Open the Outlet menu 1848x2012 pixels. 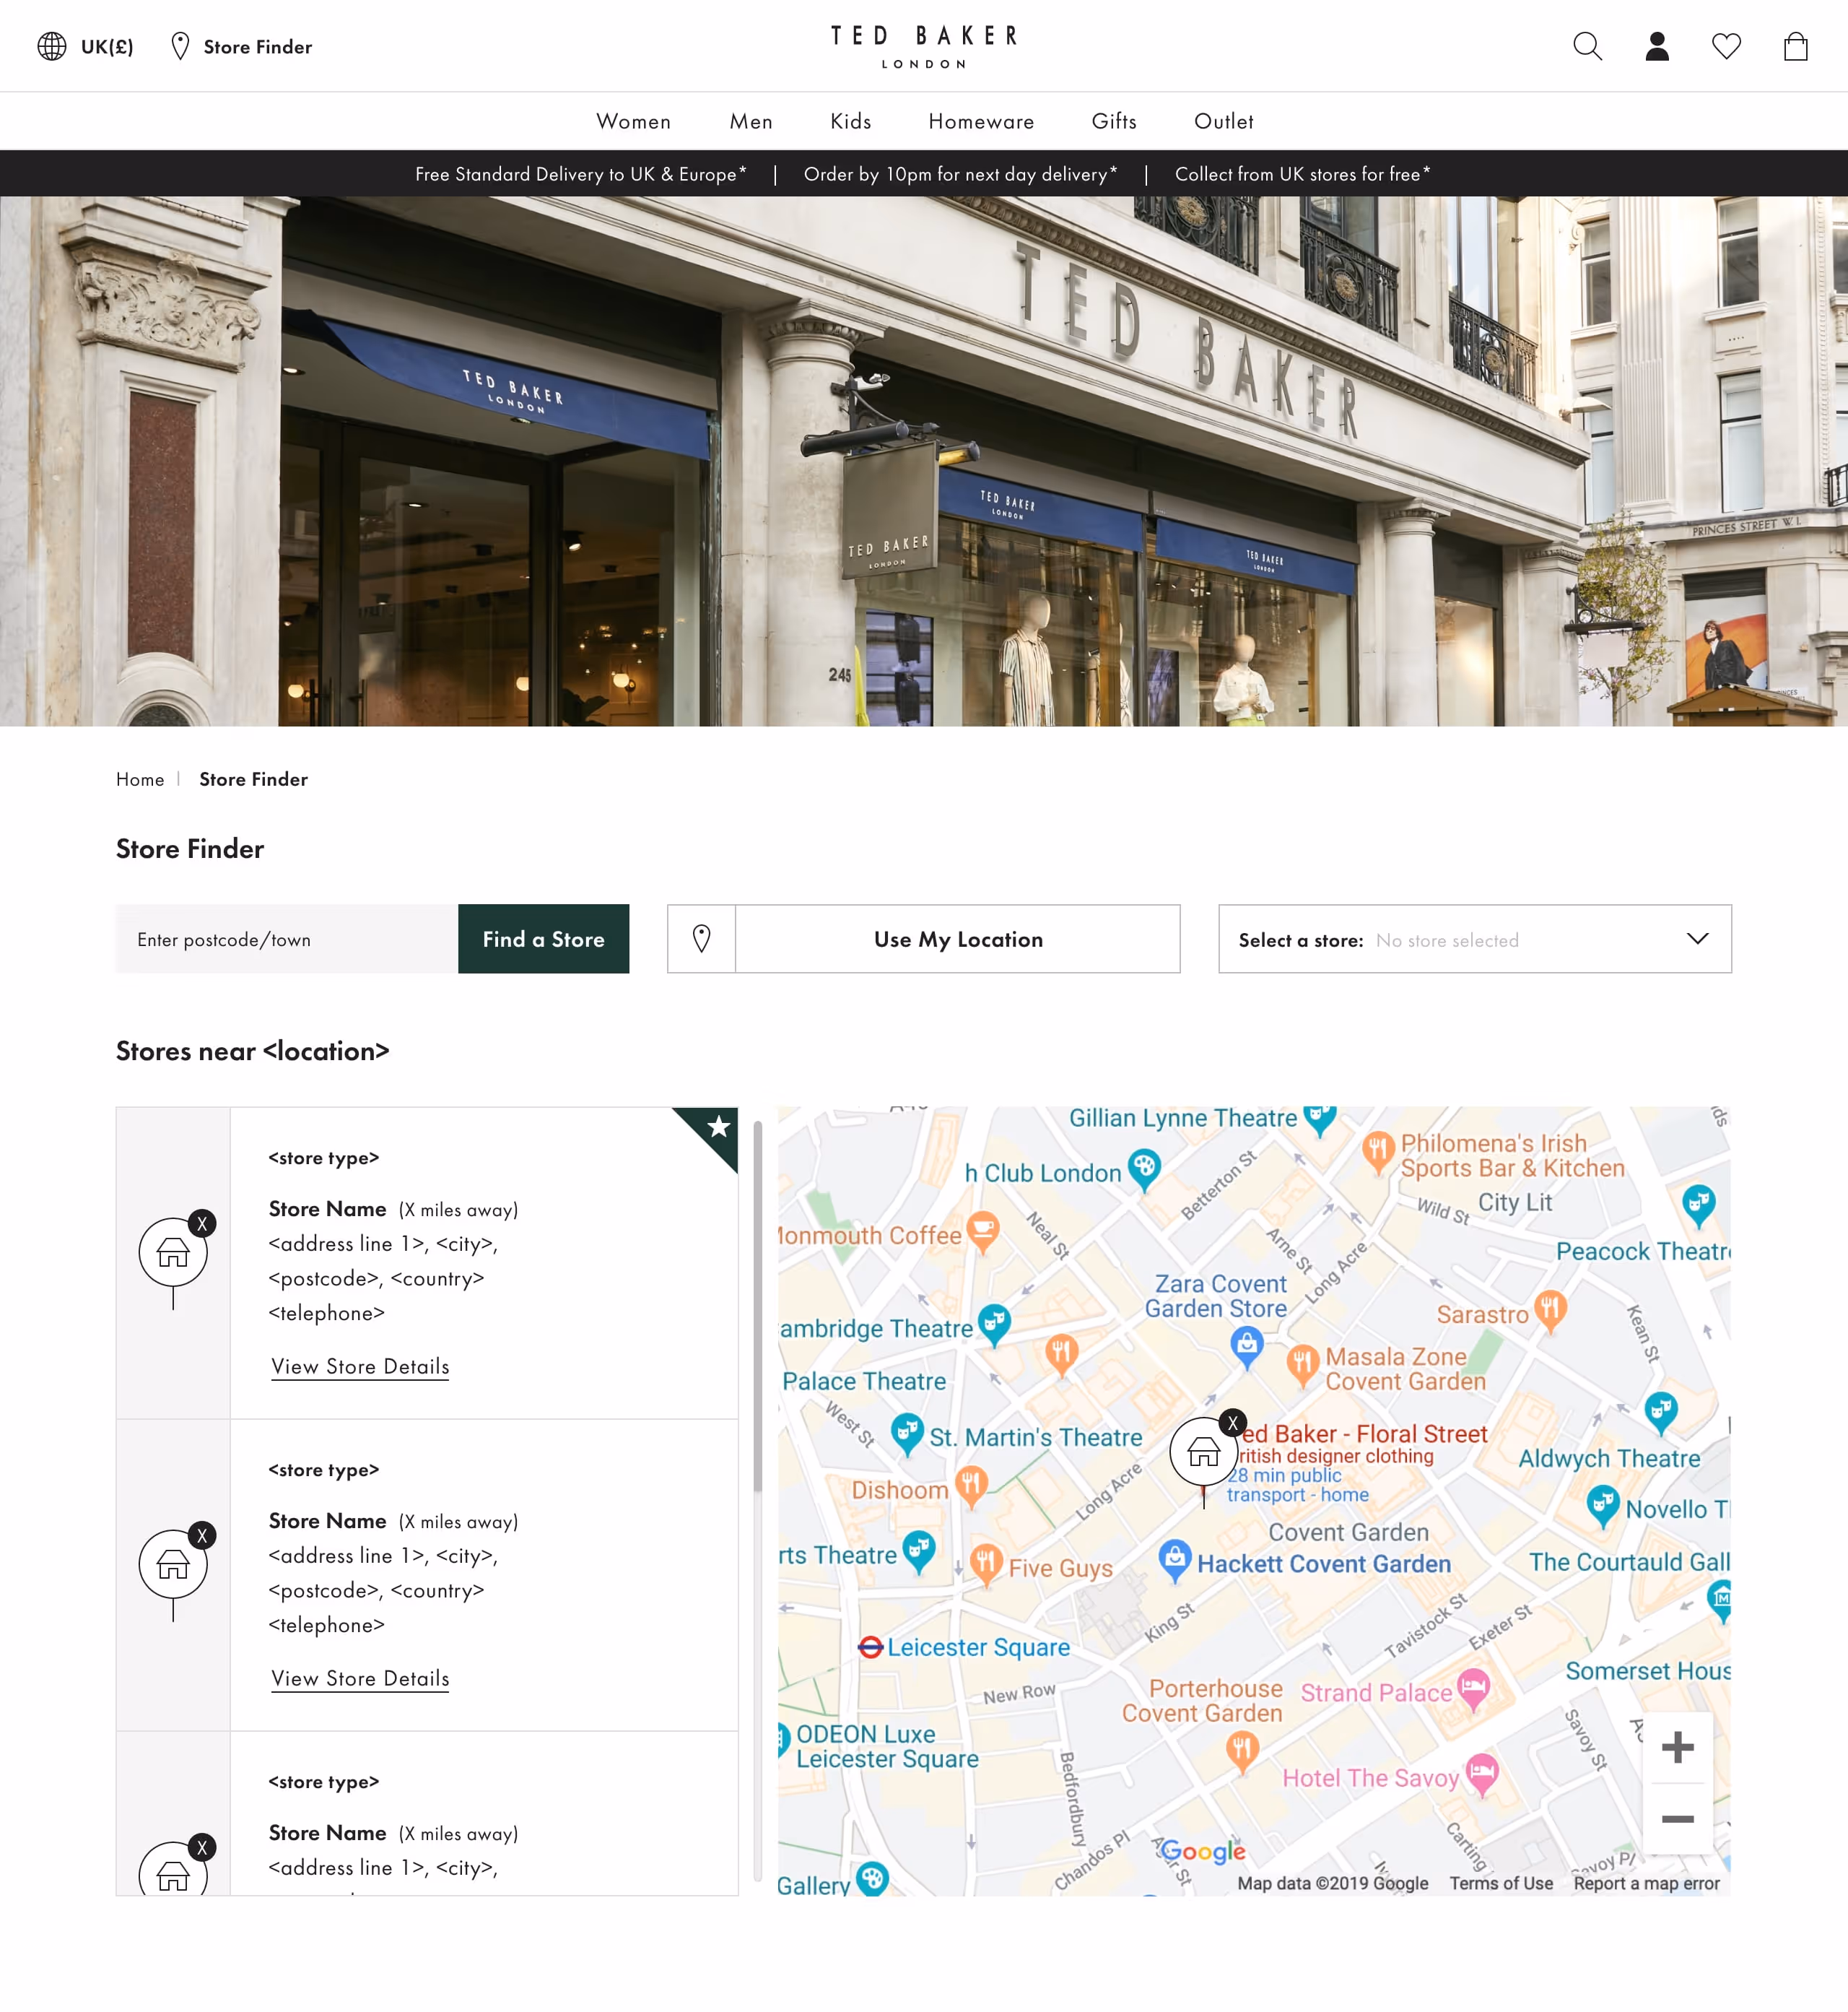tap(1223, 121)
